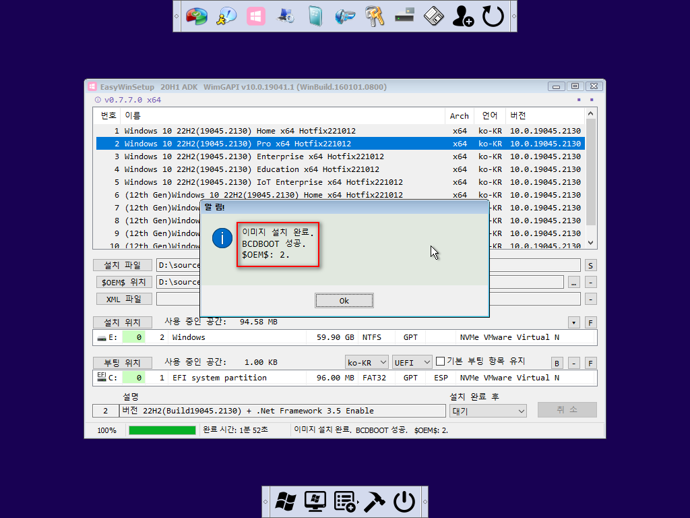
Task: Click the 번호 column header
Action: click(x=108, y=115)
